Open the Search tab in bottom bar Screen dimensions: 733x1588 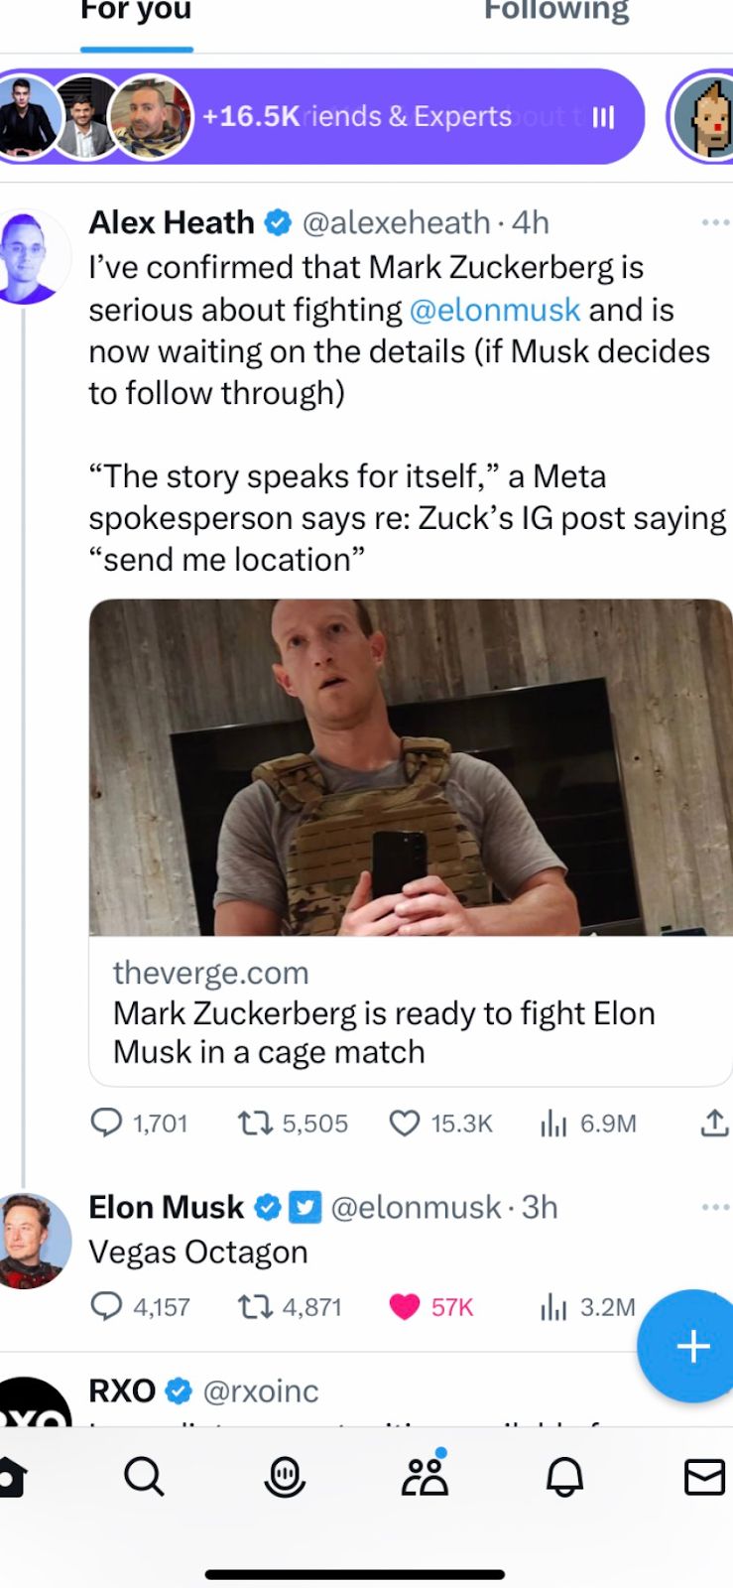[144, 1477]
